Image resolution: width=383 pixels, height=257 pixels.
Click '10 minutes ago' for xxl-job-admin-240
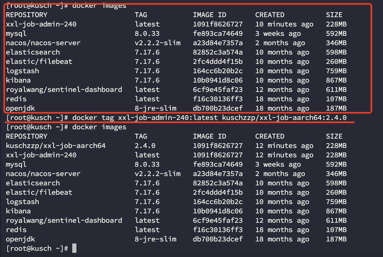[284, 24]
